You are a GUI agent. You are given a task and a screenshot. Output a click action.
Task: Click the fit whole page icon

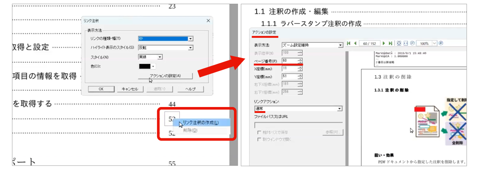(399, 43)
